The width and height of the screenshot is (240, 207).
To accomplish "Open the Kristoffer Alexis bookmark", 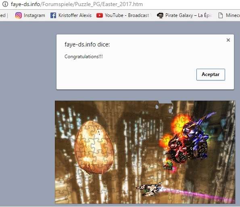I will click(x=75, y=15).
